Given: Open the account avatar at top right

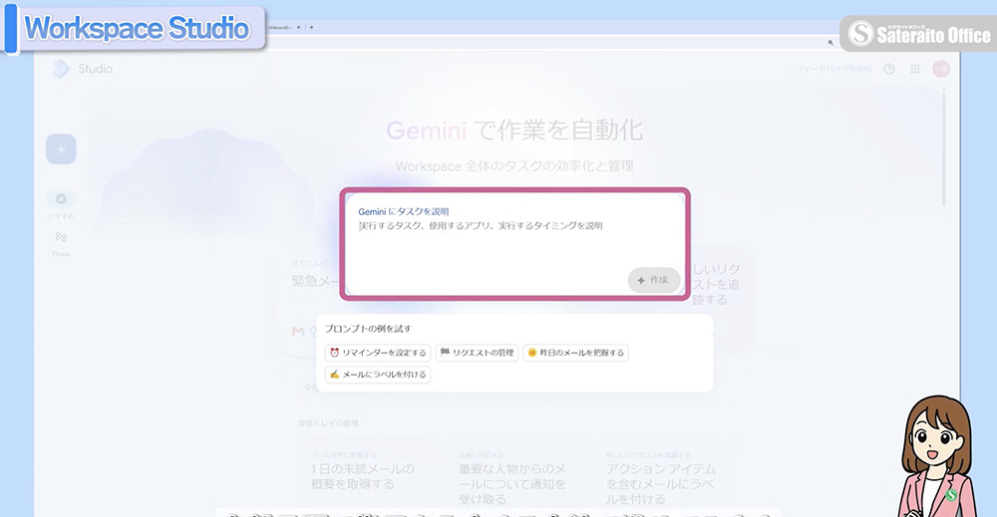Looking at the screenshot, I should coord(941,69).
